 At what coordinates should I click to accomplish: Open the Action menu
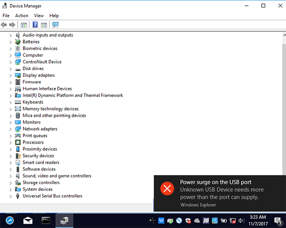(x=21, y=16)
